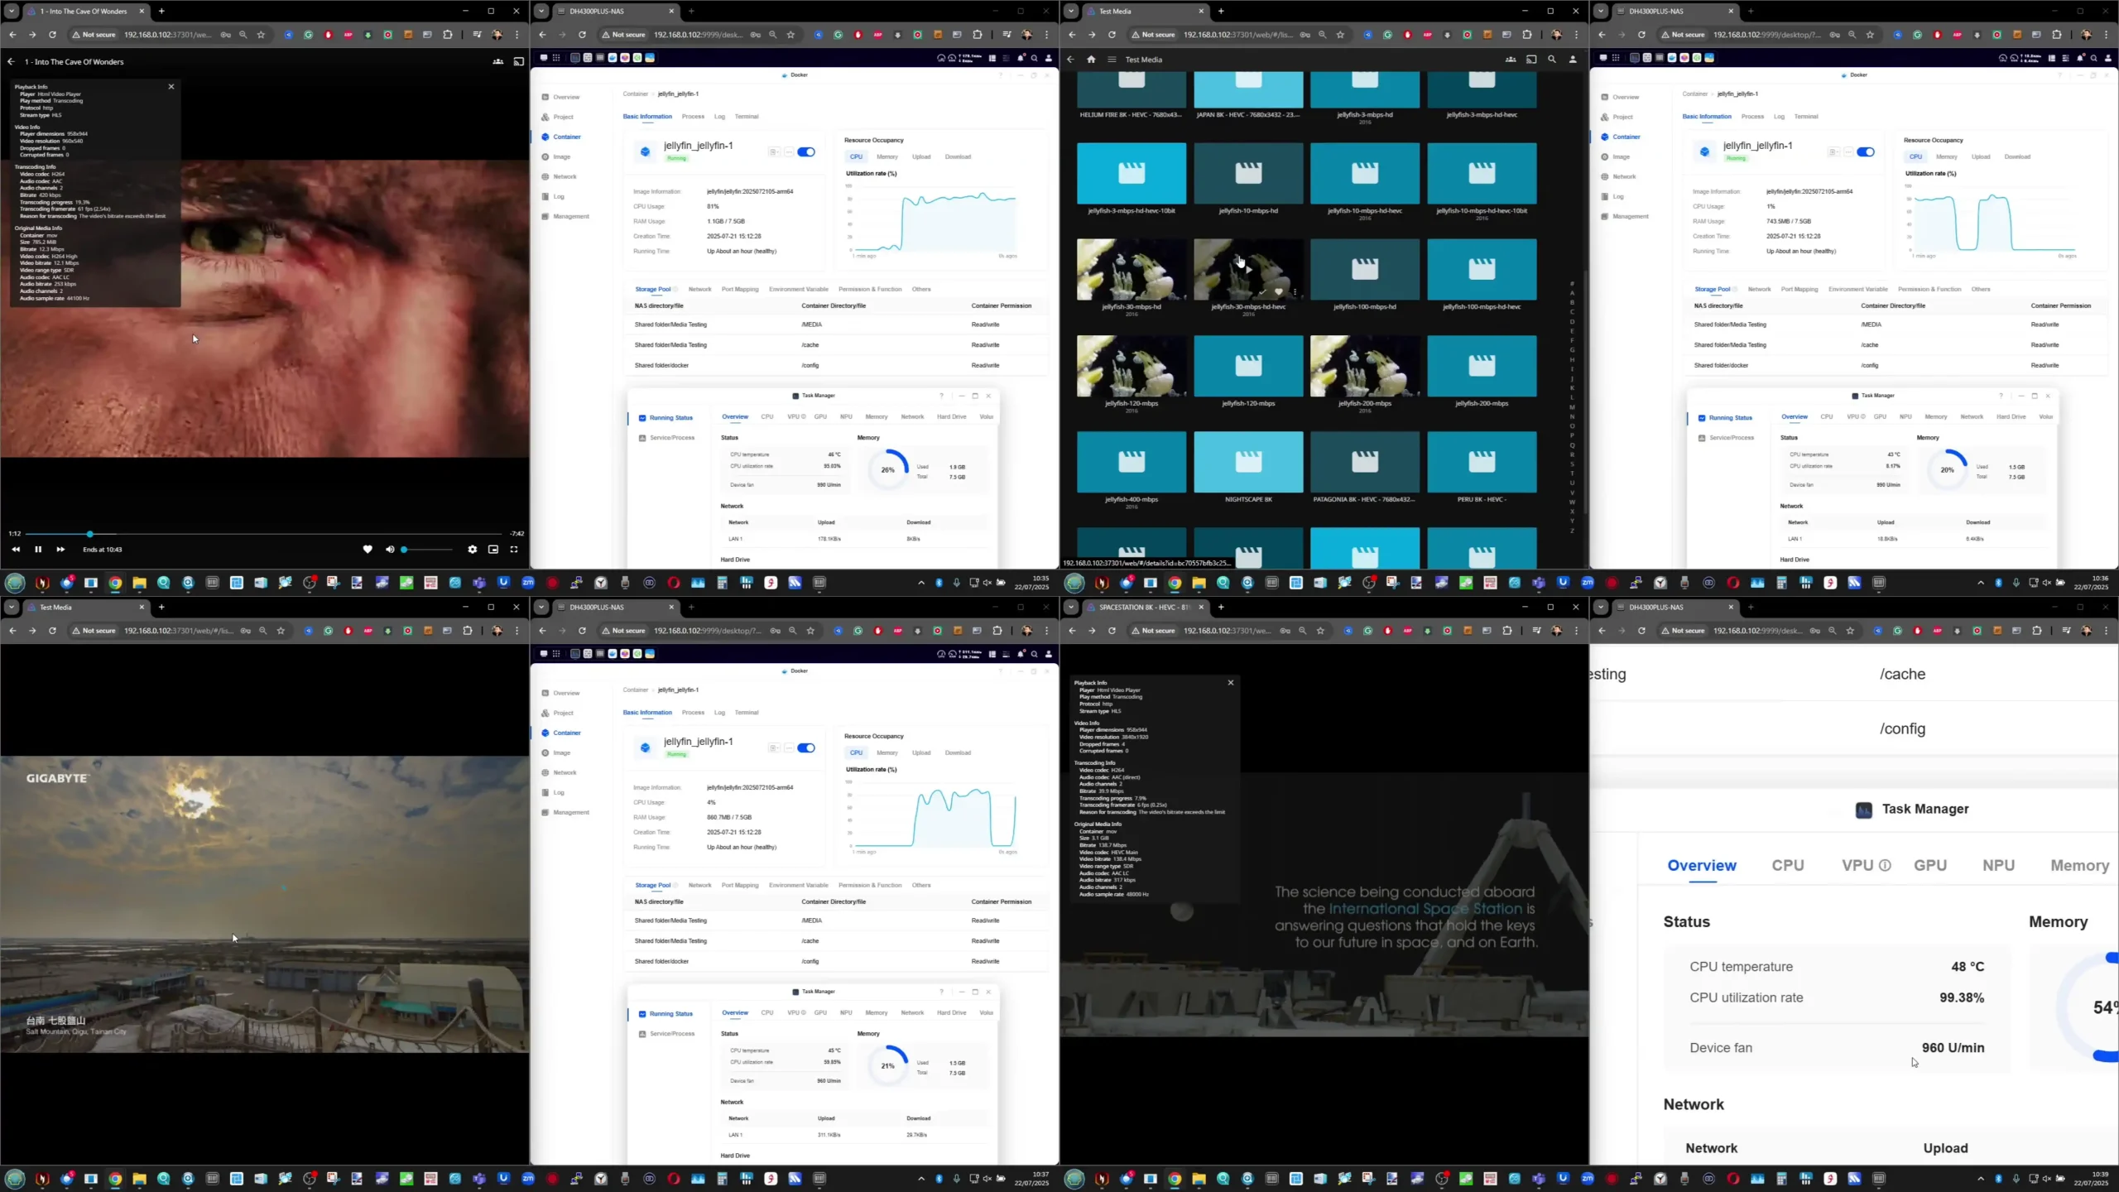Viewport: 2119px width, 1192px height.
Task: Enable picture-in-picture in the video player controls
Action: point(493,550)
